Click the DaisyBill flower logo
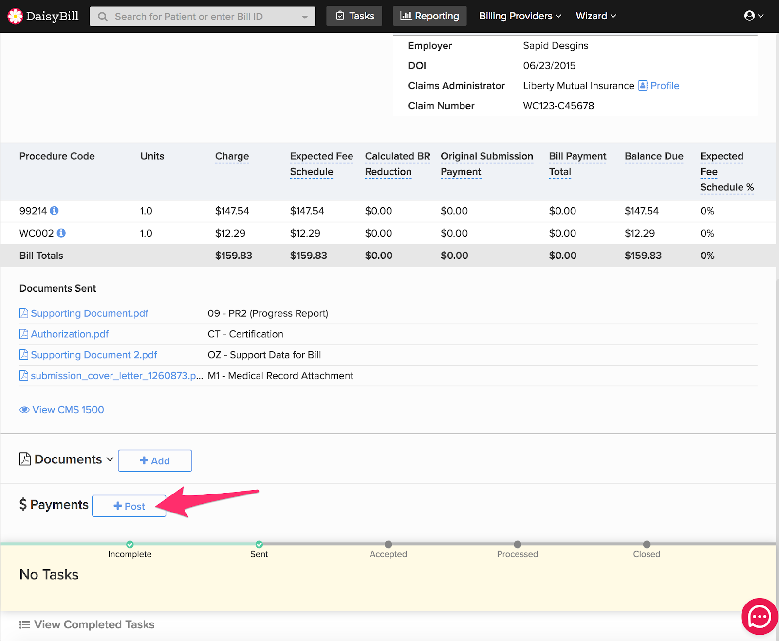Image resolution: width=779 pixels, height=641 pixels. (15, 16)
